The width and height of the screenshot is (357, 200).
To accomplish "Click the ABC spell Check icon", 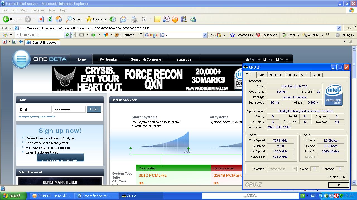I will pyautogui.click(x=284, y=35).
